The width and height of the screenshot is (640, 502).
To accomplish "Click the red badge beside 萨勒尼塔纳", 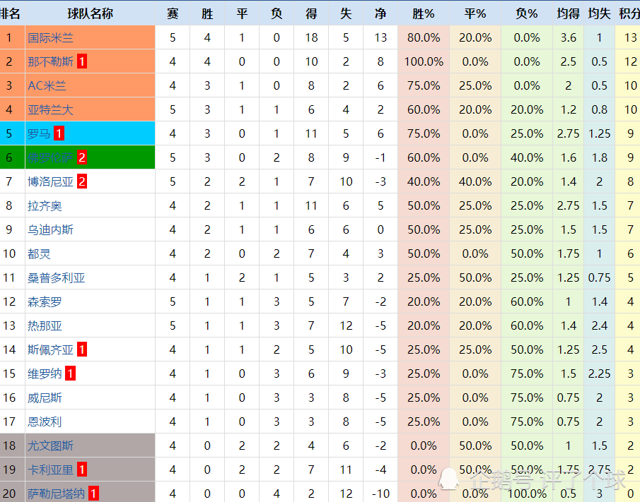I will coord(93,494).
